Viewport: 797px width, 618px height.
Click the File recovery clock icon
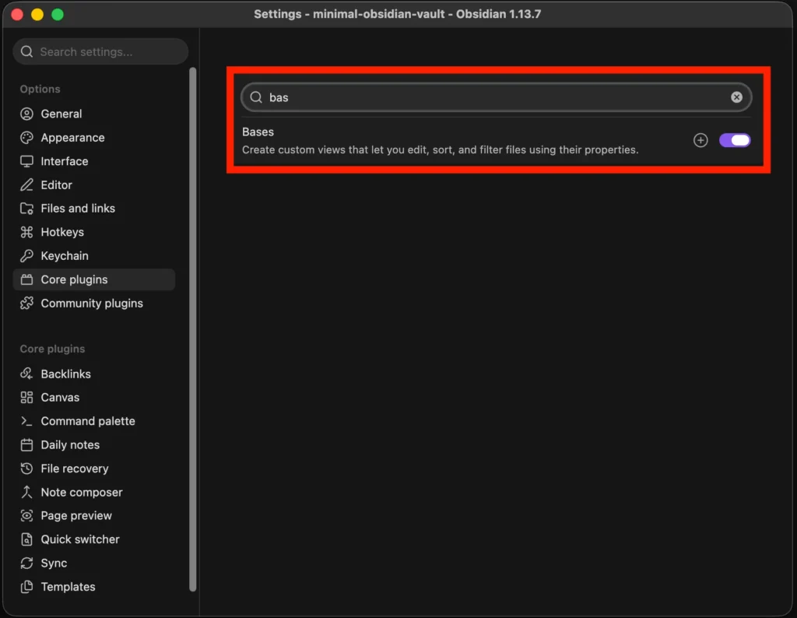click(x=26, y=469)
